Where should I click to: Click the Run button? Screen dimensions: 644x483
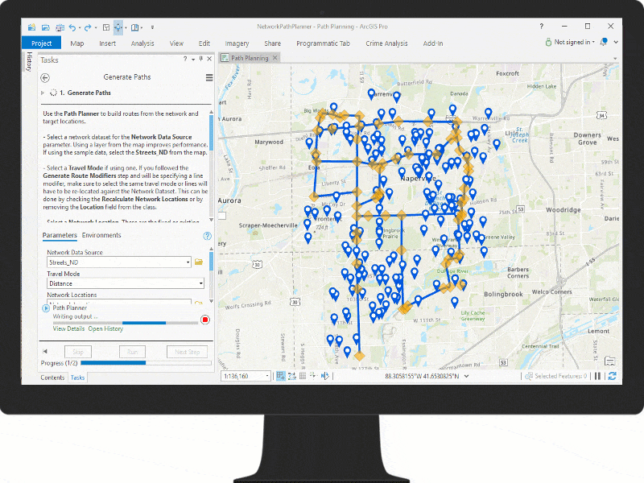pos(132,352)
